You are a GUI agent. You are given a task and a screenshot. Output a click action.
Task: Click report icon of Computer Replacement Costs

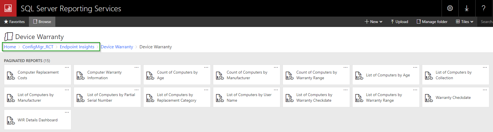[x=11, y=76]
